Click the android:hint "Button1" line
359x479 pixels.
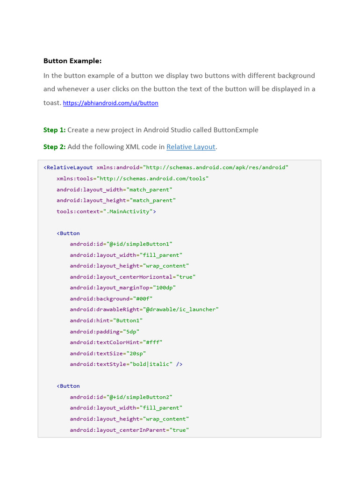coord(106,320)
